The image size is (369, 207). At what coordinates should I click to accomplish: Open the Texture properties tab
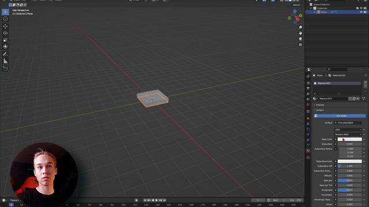308,158
